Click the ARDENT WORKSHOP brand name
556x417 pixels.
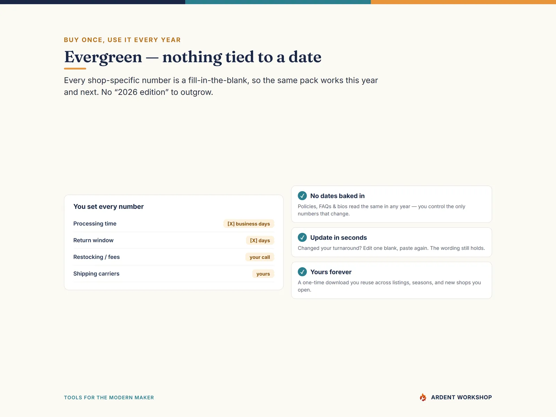point(461,397)
